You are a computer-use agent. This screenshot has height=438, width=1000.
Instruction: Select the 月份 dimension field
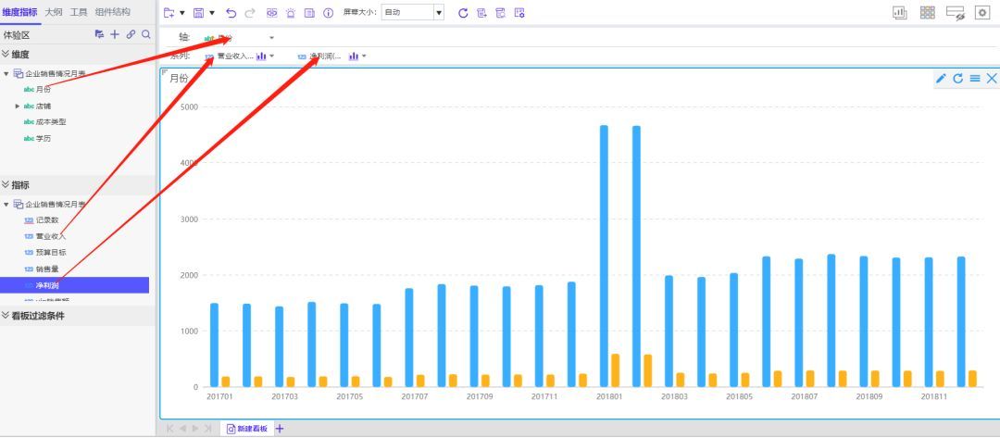pyautogui.click(x=43, y=90)
